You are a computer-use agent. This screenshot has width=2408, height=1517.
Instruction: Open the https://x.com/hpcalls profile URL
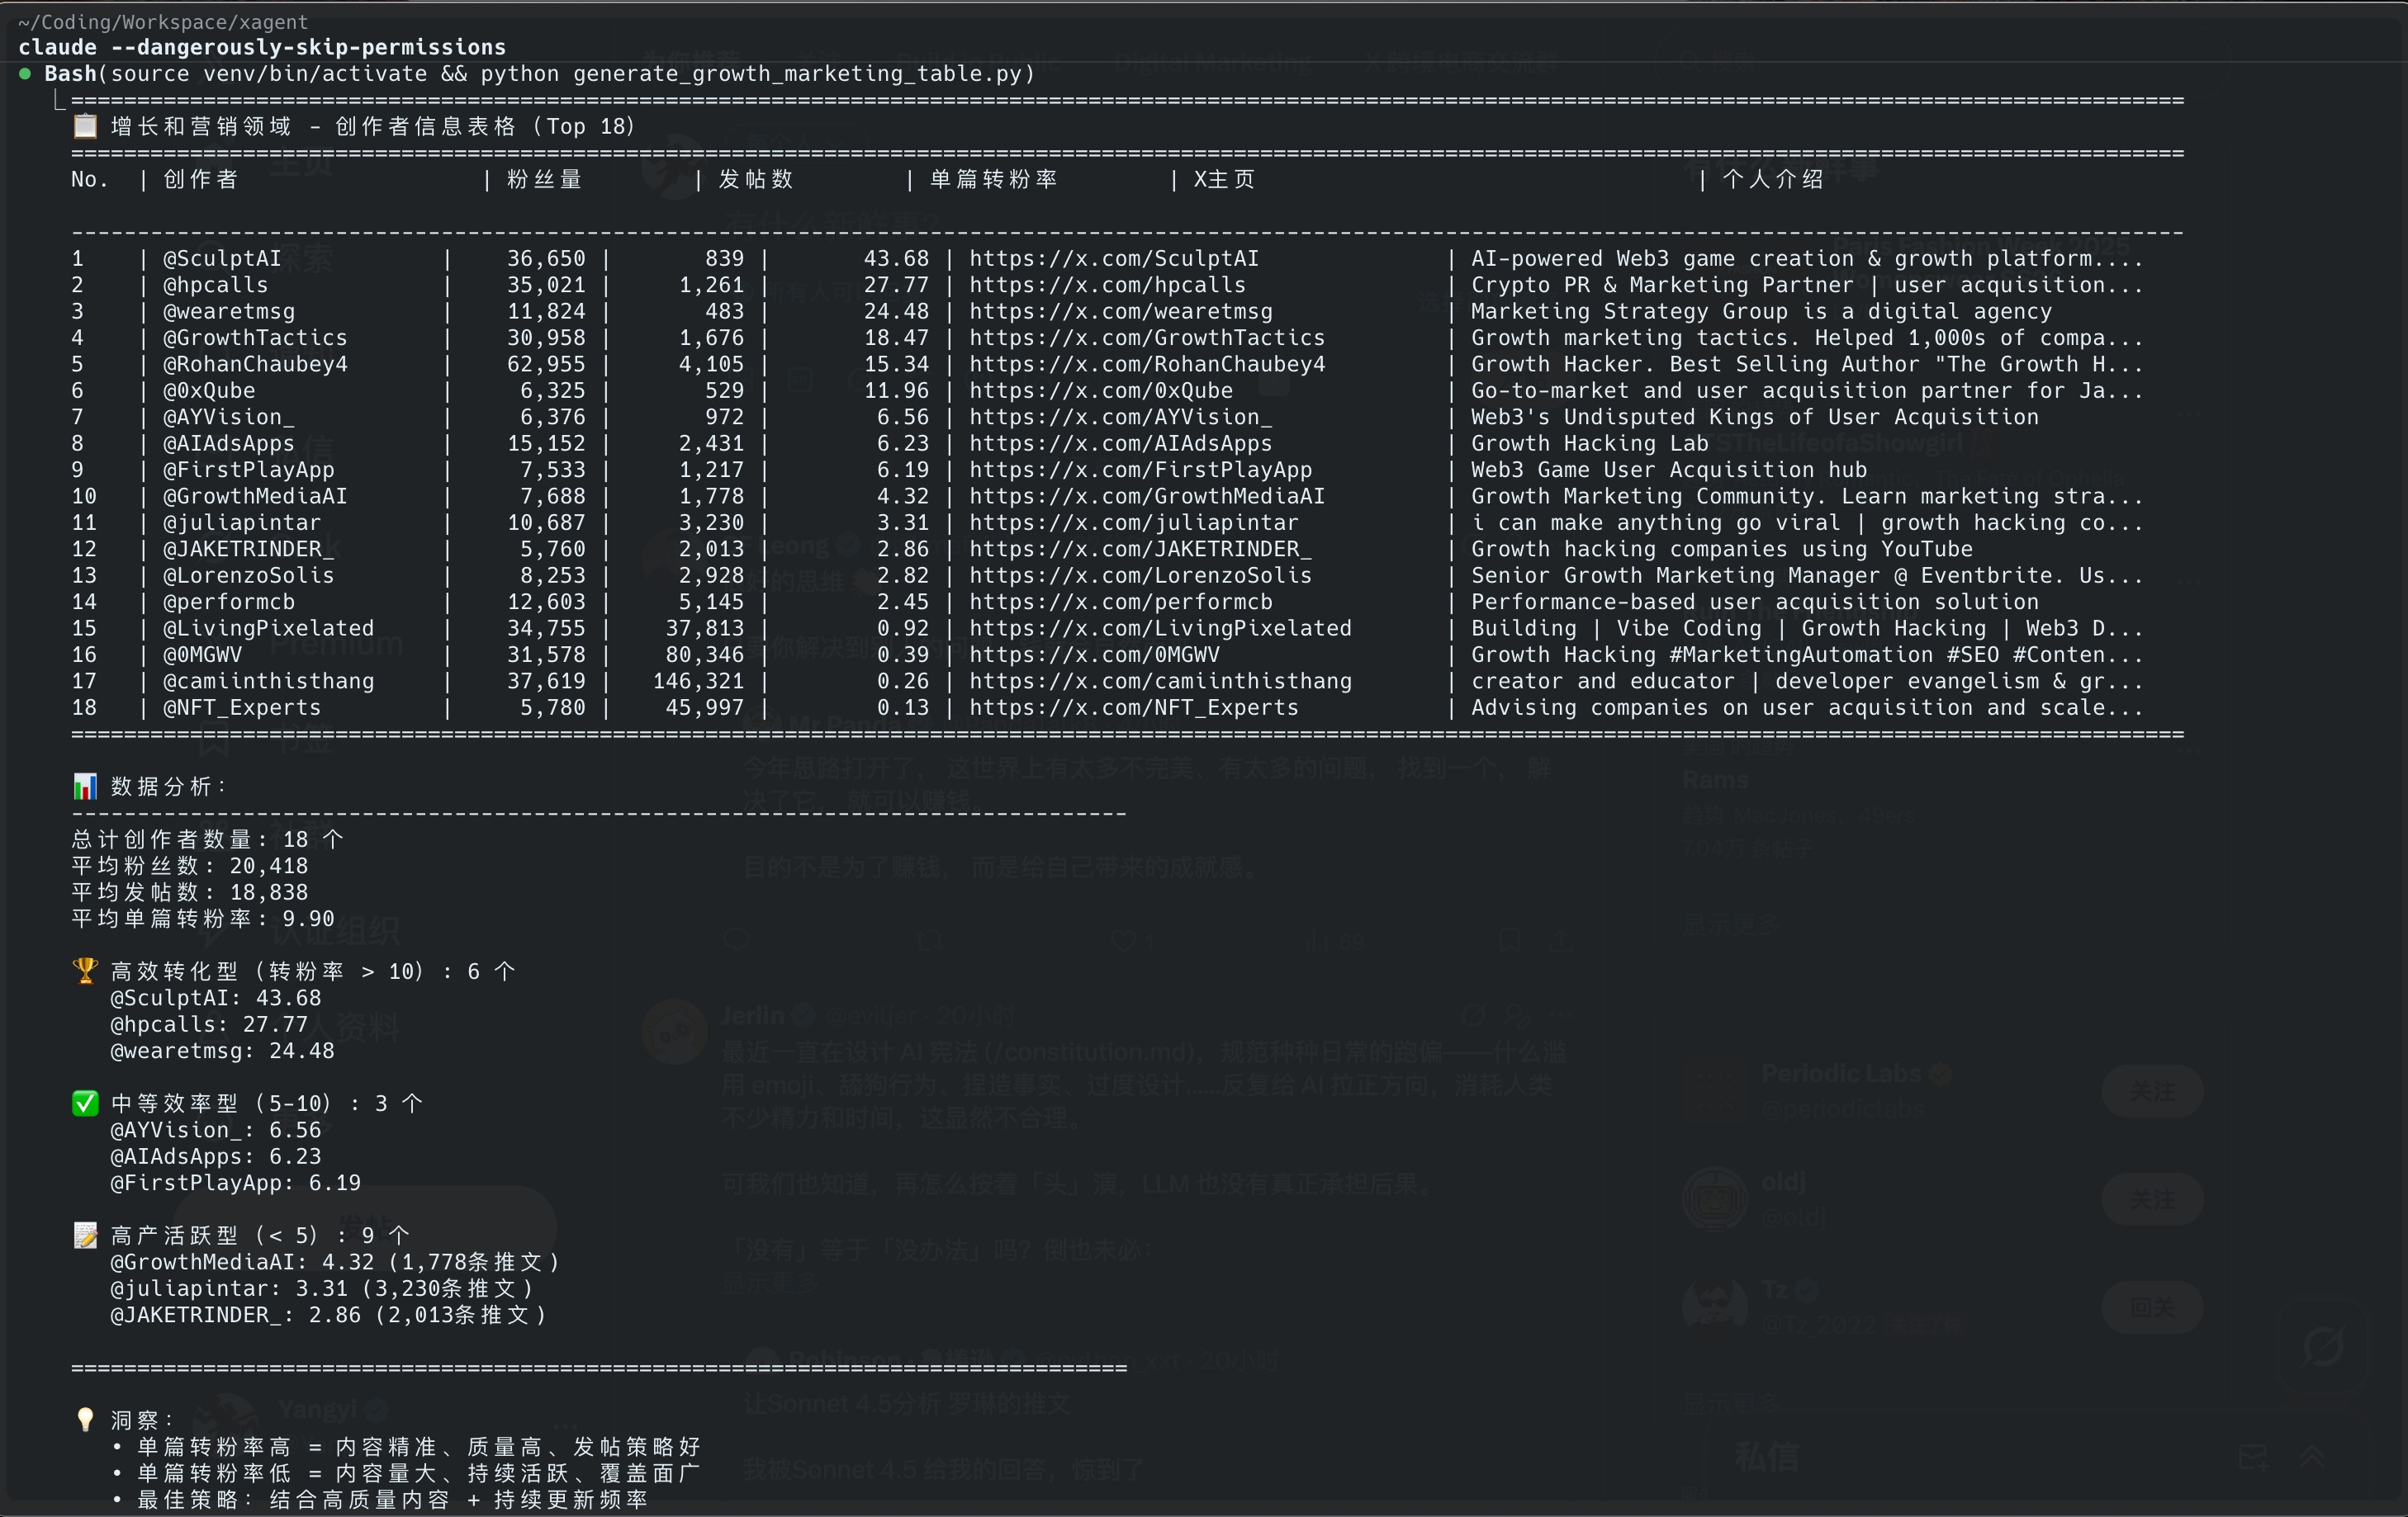coord(1107,285)
